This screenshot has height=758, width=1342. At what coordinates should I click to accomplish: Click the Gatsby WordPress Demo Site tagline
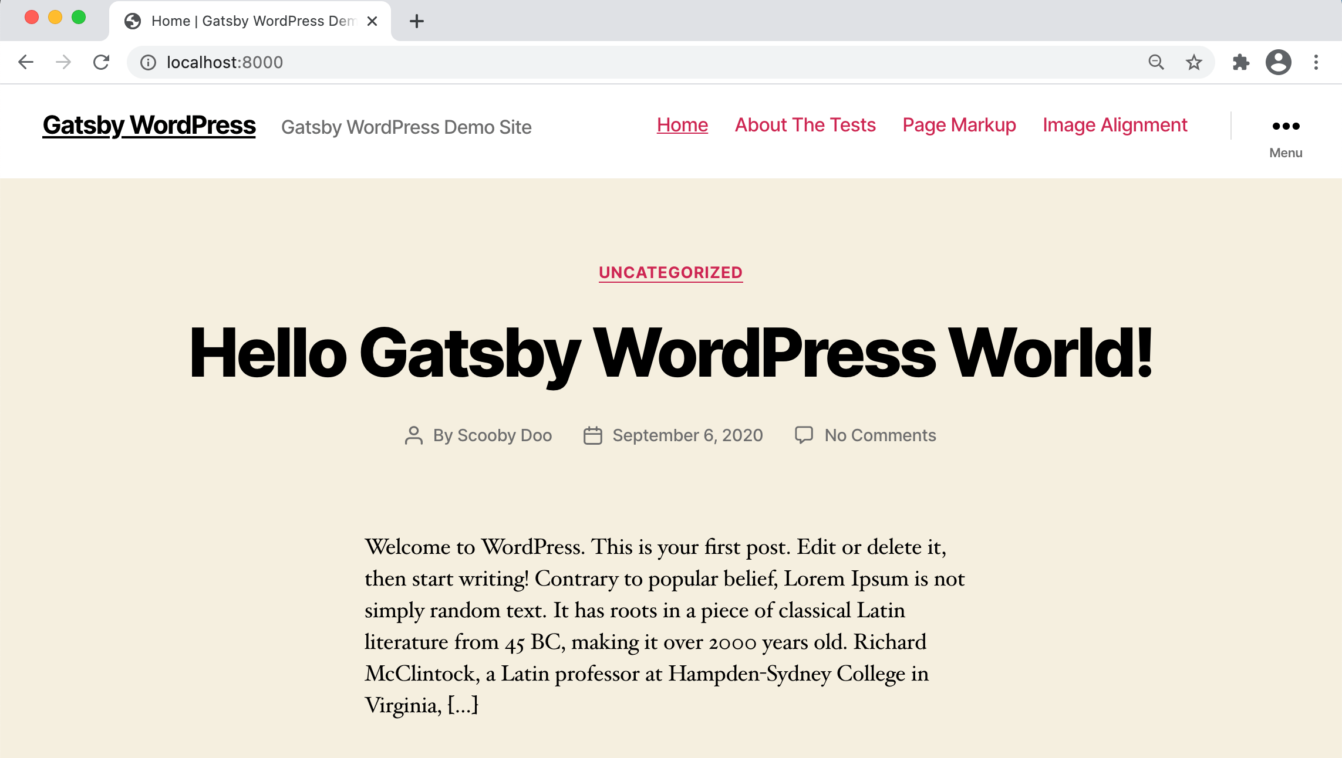point(406,127)
